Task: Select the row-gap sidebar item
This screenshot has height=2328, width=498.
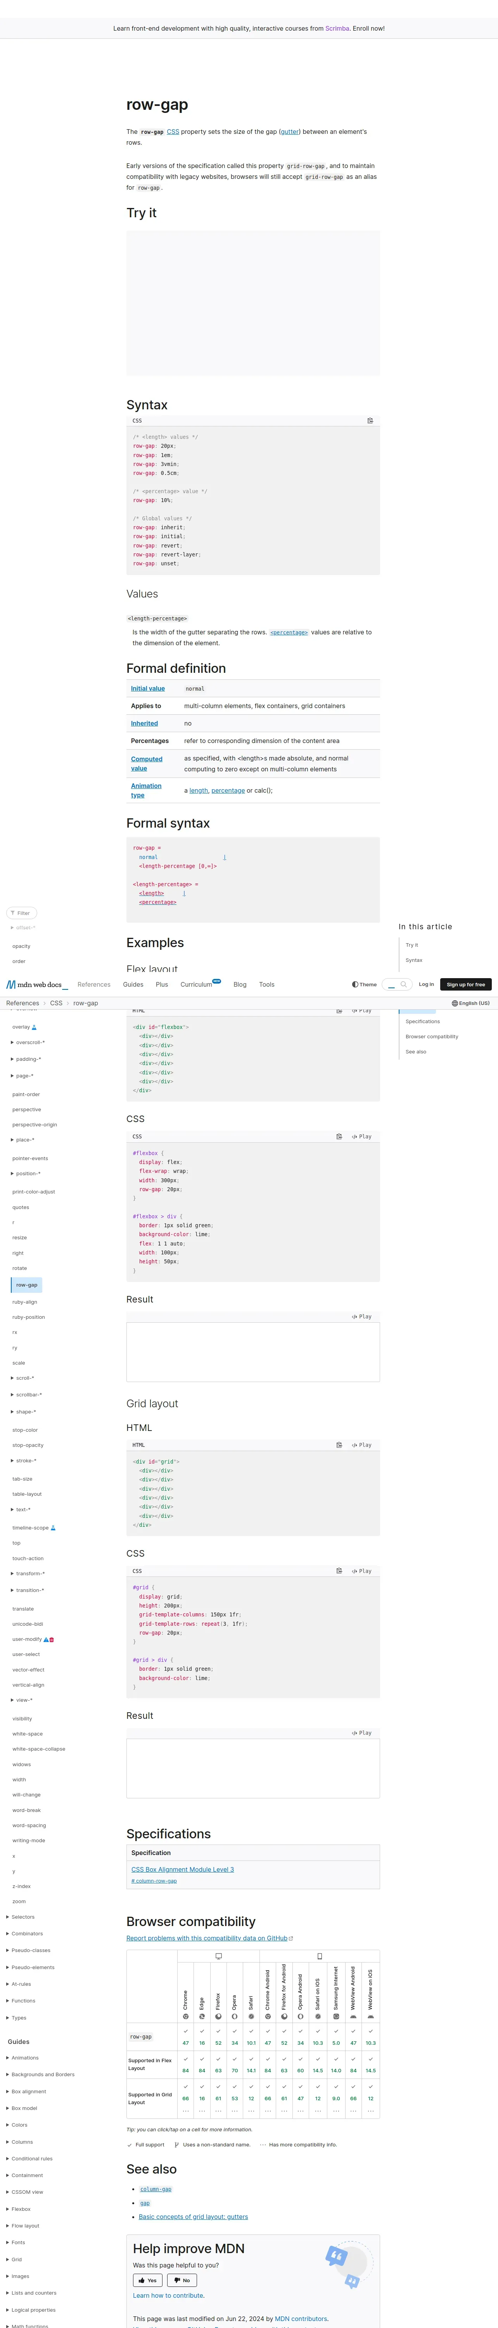Action: [26, 1284]
